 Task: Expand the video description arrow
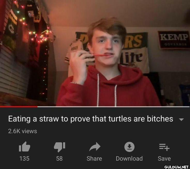[x=181, y=119]
